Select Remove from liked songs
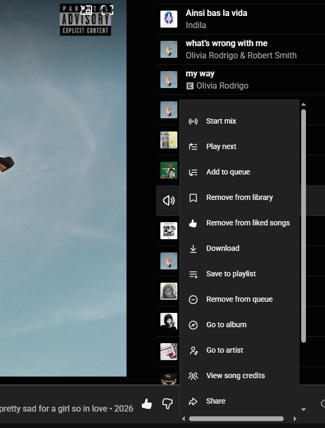Image resolution: width=325 pixels, height=428 pixels. coord(239,223)
